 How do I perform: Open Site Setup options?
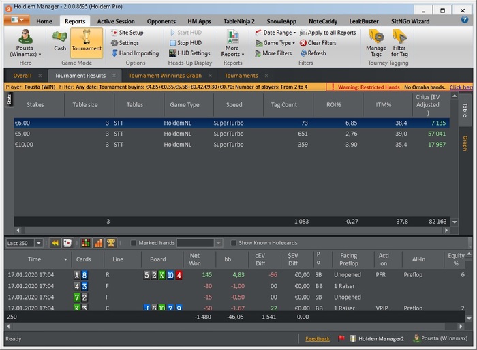click(127, 33)
